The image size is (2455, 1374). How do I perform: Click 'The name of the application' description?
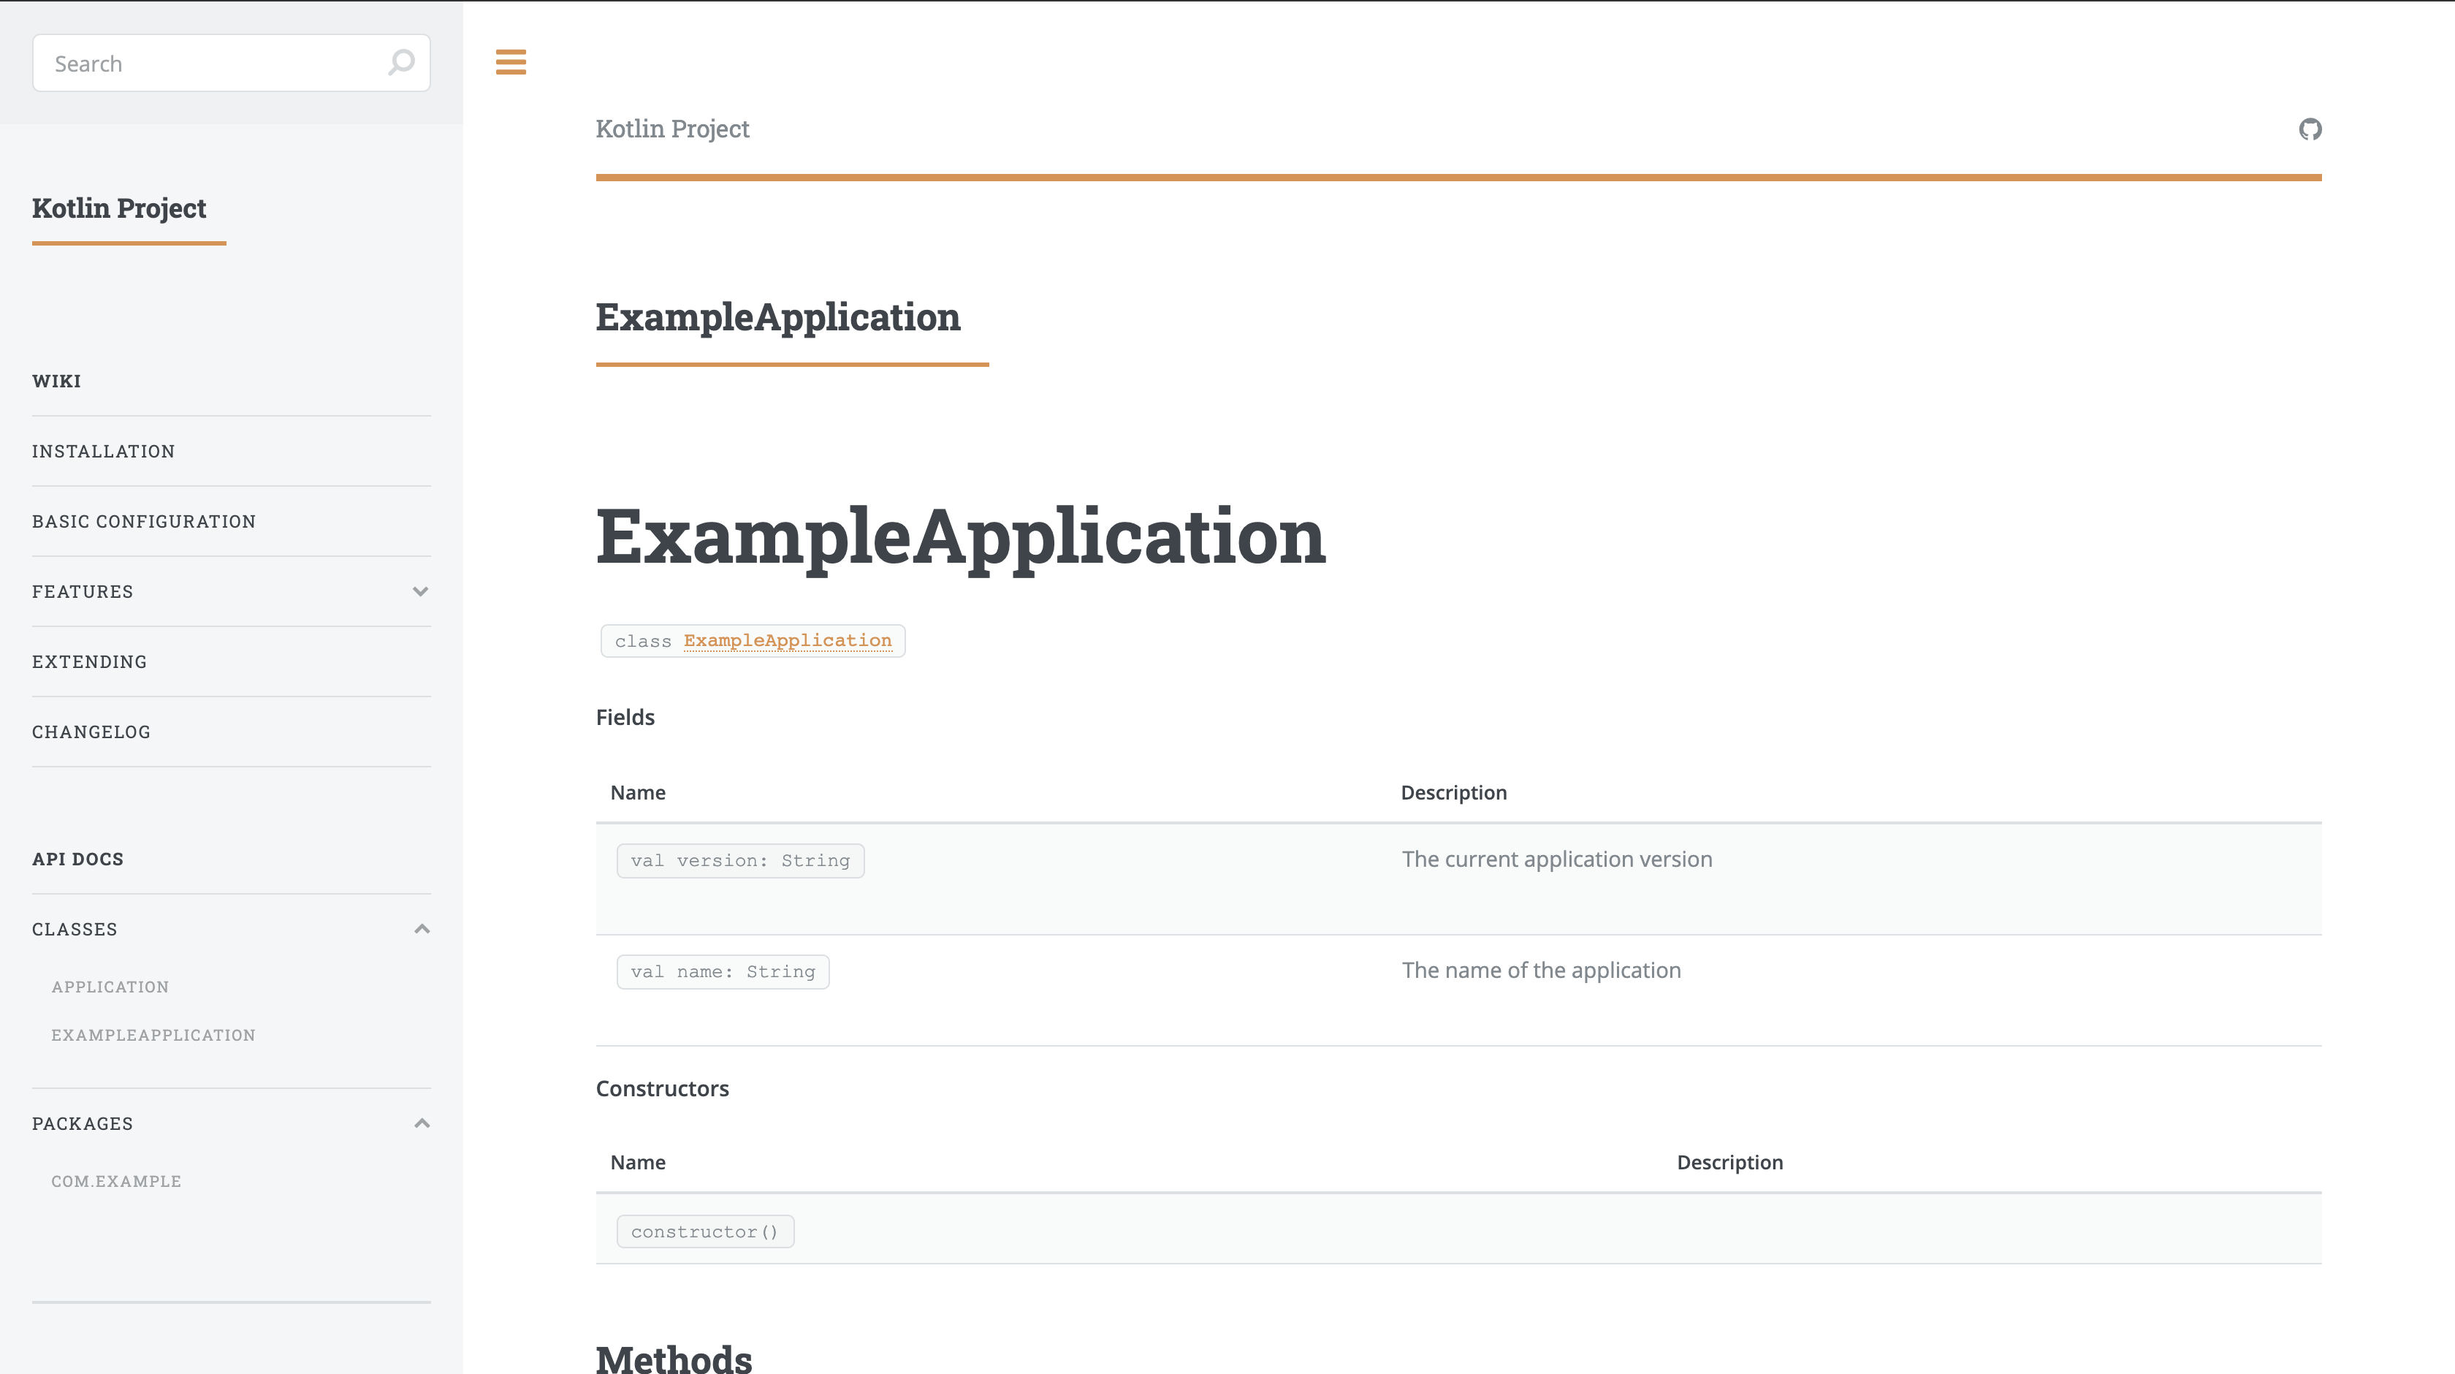pos(1541,971)
